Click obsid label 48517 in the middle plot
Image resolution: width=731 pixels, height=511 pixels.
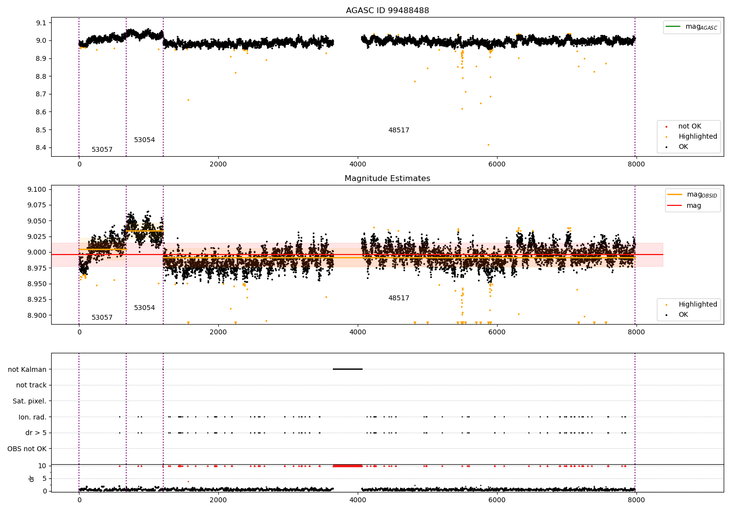point(399,298)
